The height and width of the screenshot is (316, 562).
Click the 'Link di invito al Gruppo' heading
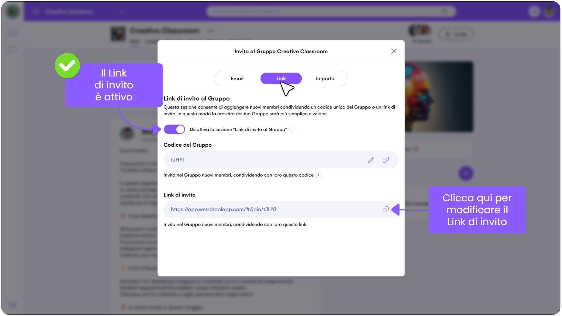pyautogui.click(x=196, y=99)
